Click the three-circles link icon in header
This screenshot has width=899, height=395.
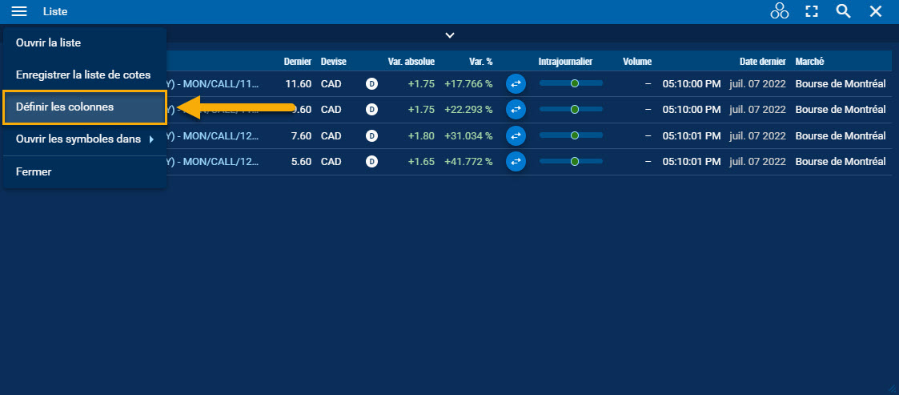tap(779, 11)
